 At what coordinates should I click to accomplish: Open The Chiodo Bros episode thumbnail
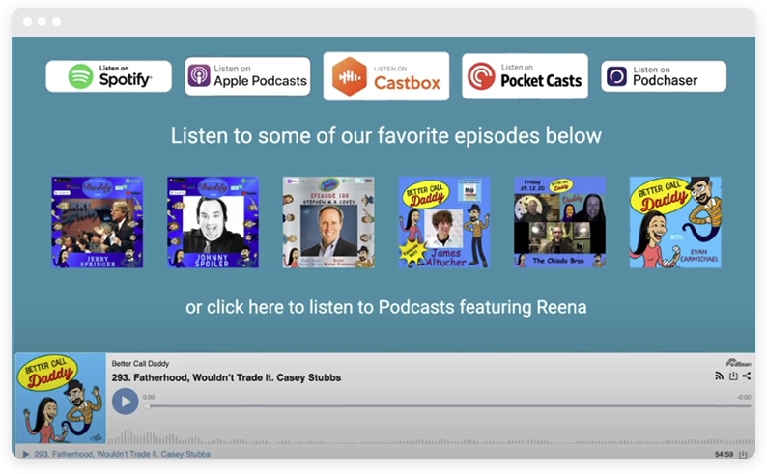point(559,222)
